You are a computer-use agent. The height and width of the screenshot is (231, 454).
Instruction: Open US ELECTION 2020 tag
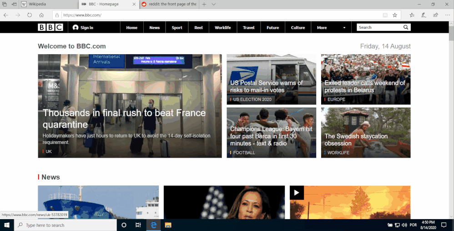pyautogui.click(x=252, y=99)
